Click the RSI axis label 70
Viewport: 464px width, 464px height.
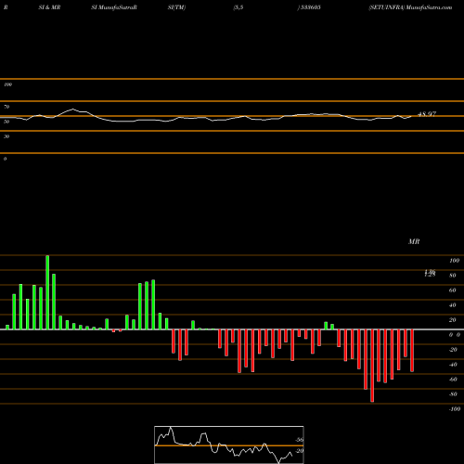pos(6,107)
